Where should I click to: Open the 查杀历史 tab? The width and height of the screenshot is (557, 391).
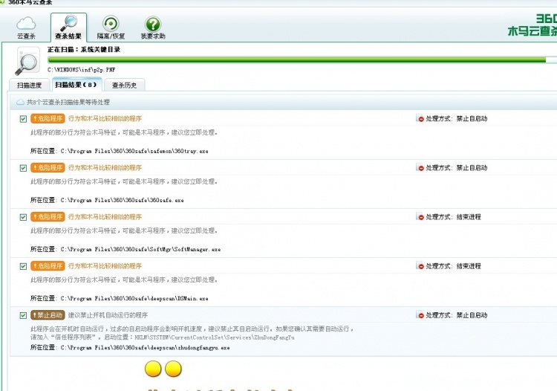click(x=124, y=85)
